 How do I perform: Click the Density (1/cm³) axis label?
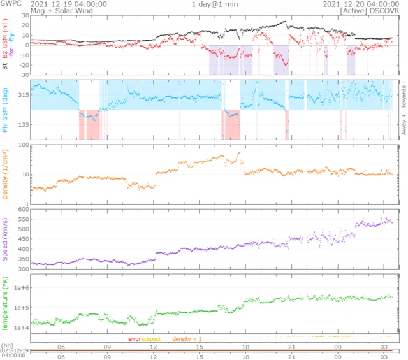tap(6, 174)
